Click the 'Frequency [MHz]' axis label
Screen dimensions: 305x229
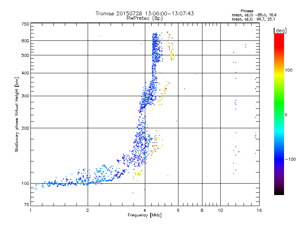click(x=144, y=215)
